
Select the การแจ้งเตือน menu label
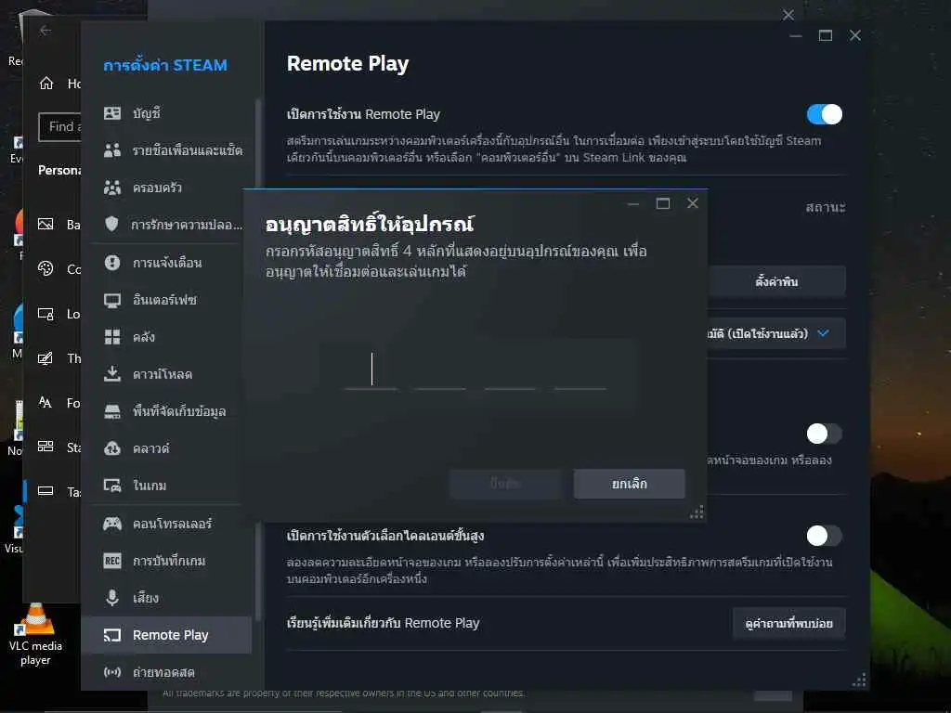167,263
